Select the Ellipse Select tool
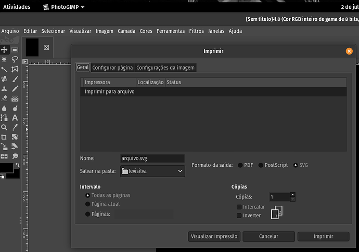Viewport: 359px width, 252px height. pos(4,59)
